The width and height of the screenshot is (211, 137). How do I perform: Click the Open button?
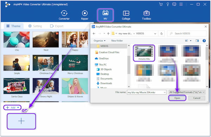tap(177, 98)
